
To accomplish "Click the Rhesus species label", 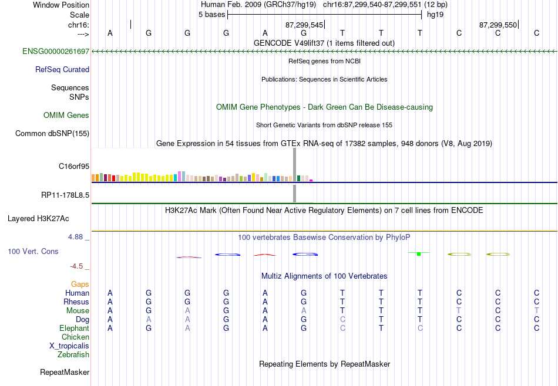I will 76,302.
